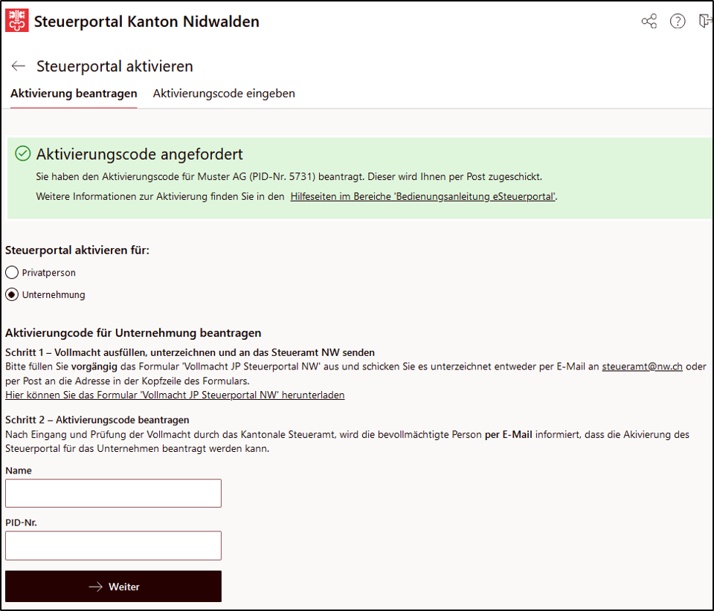Screen dimensions: 714x611
Task: Click the Weiter button
Action: (x=113, y=586)
